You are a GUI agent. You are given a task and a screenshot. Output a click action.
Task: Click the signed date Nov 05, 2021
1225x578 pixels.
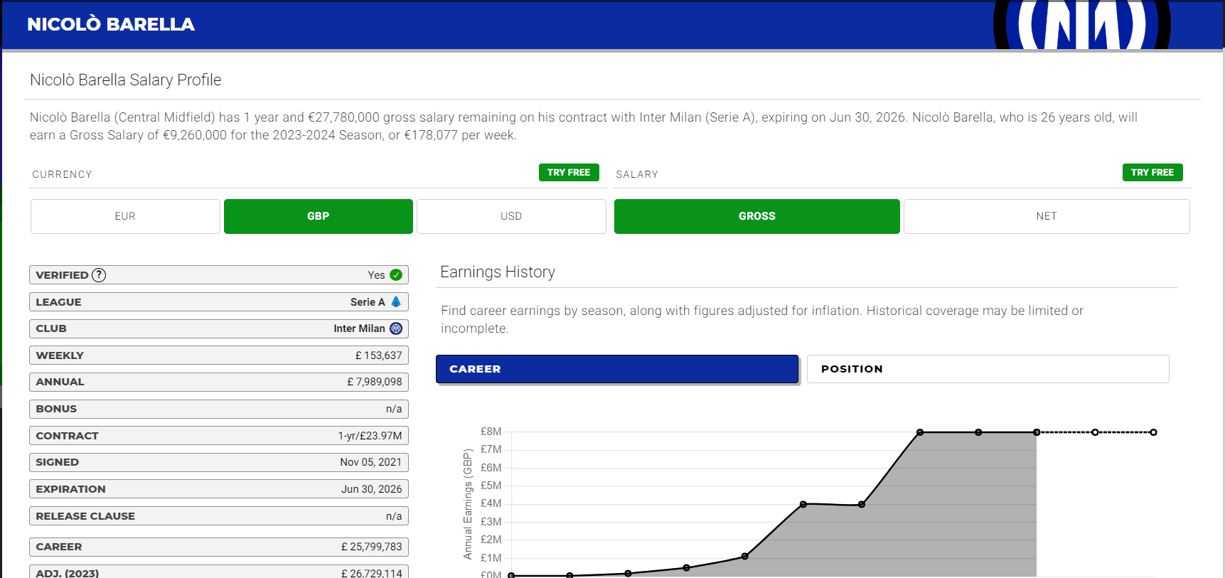click(371, 462)
